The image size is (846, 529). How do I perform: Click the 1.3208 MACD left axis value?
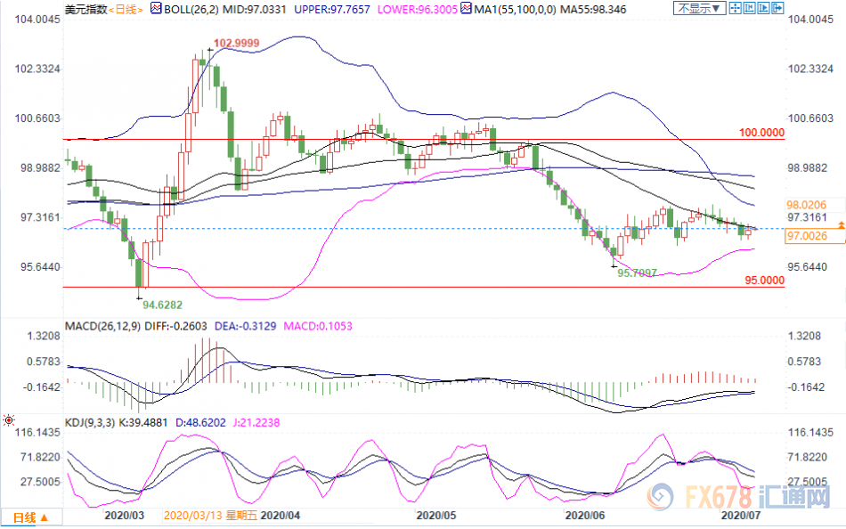pyautogui.click(x=43, y=336)
